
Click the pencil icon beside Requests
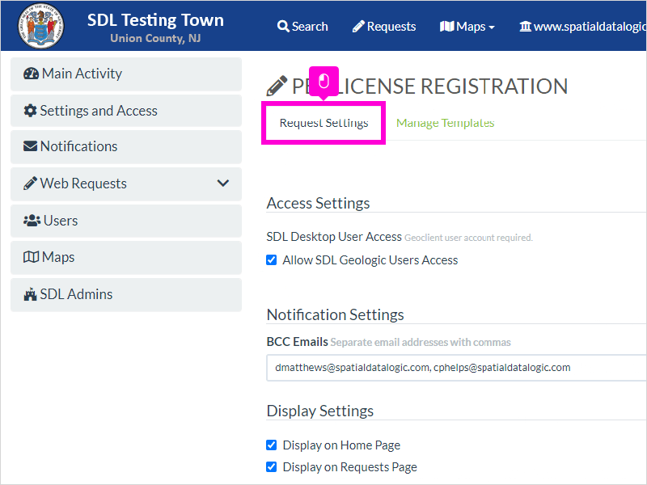pos(358,27)
